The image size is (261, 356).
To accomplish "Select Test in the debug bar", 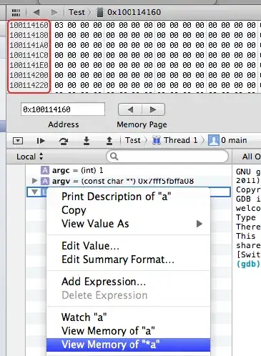I will pyautogui.click(x=133, y=140).
